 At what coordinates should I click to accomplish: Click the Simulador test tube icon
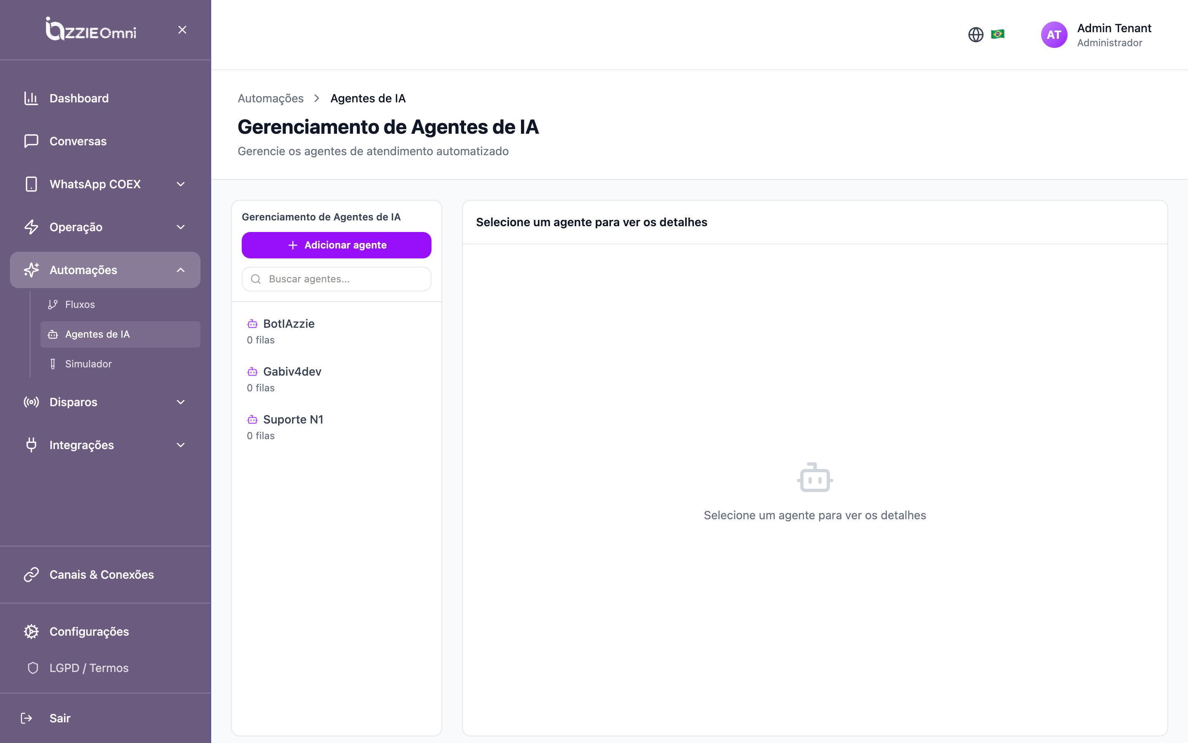[x=52, y=364]
